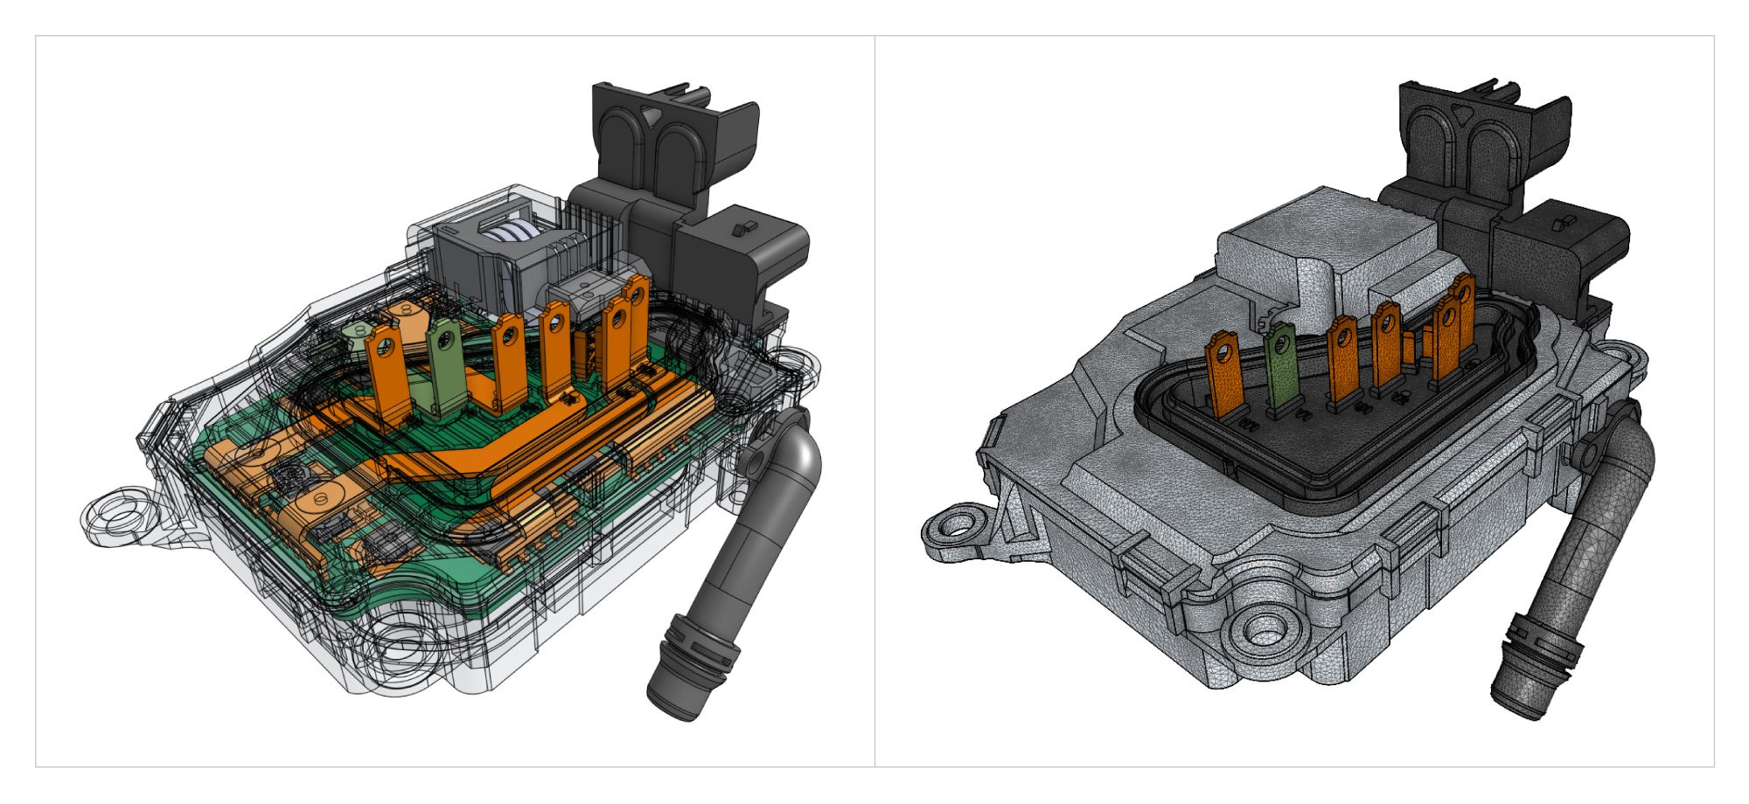The image size is (1749, 804).
Task: Click the meshed model image on right
Action: [x=1294, y=402]
